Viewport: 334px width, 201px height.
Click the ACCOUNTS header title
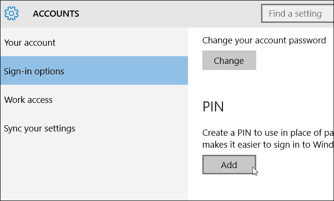click(56, 14)
